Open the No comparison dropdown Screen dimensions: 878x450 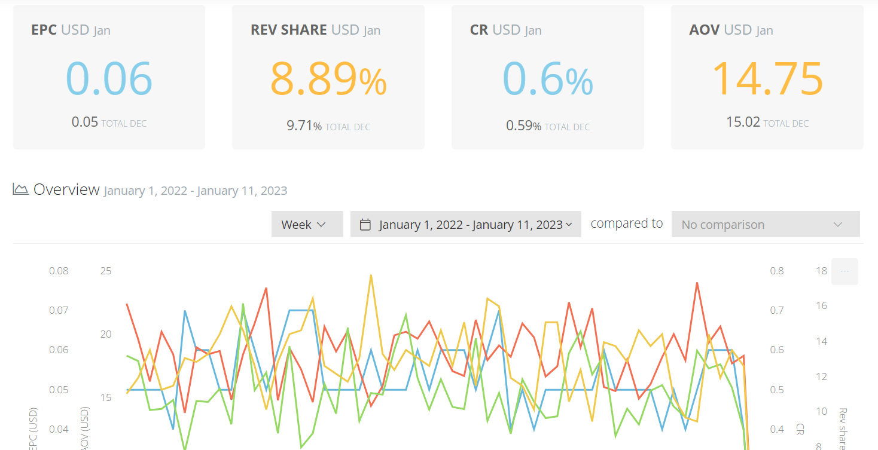pos(766,224)
